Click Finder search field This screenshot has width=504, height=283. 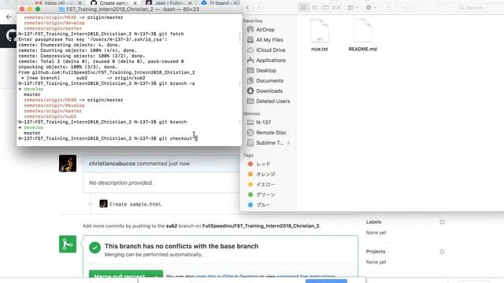[471, 7]
